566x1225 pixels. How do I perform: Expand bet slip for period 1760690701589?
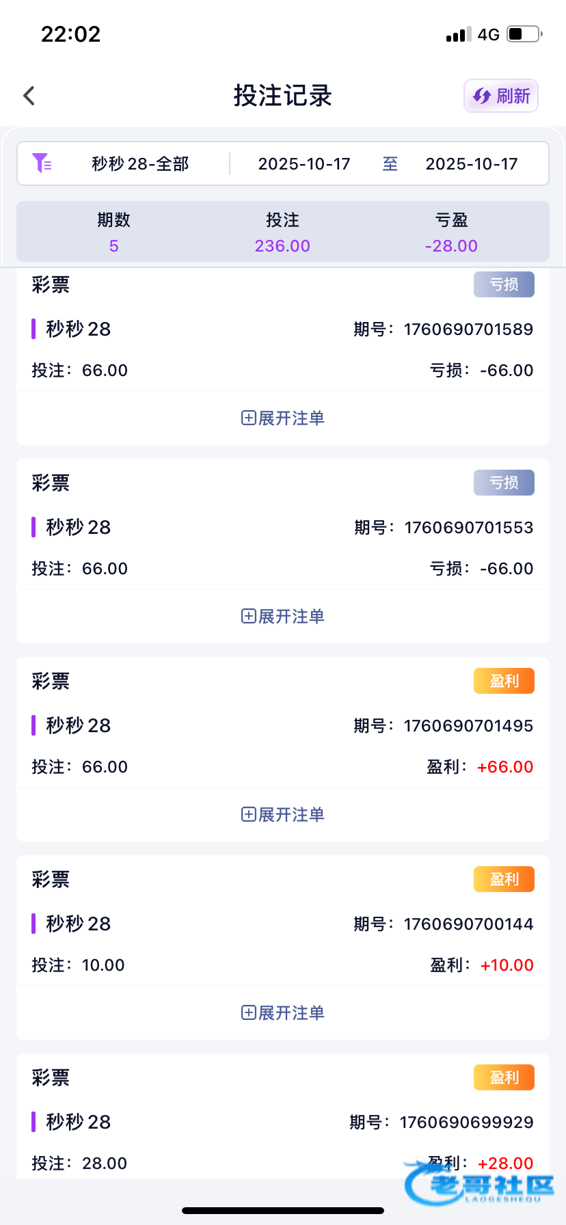(x=283, y=418)
